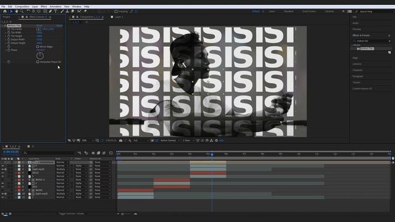Click the Phase stopwatch icon
Image resolution: width=395 pixels, height=222 pixels.
click(9, 50)
